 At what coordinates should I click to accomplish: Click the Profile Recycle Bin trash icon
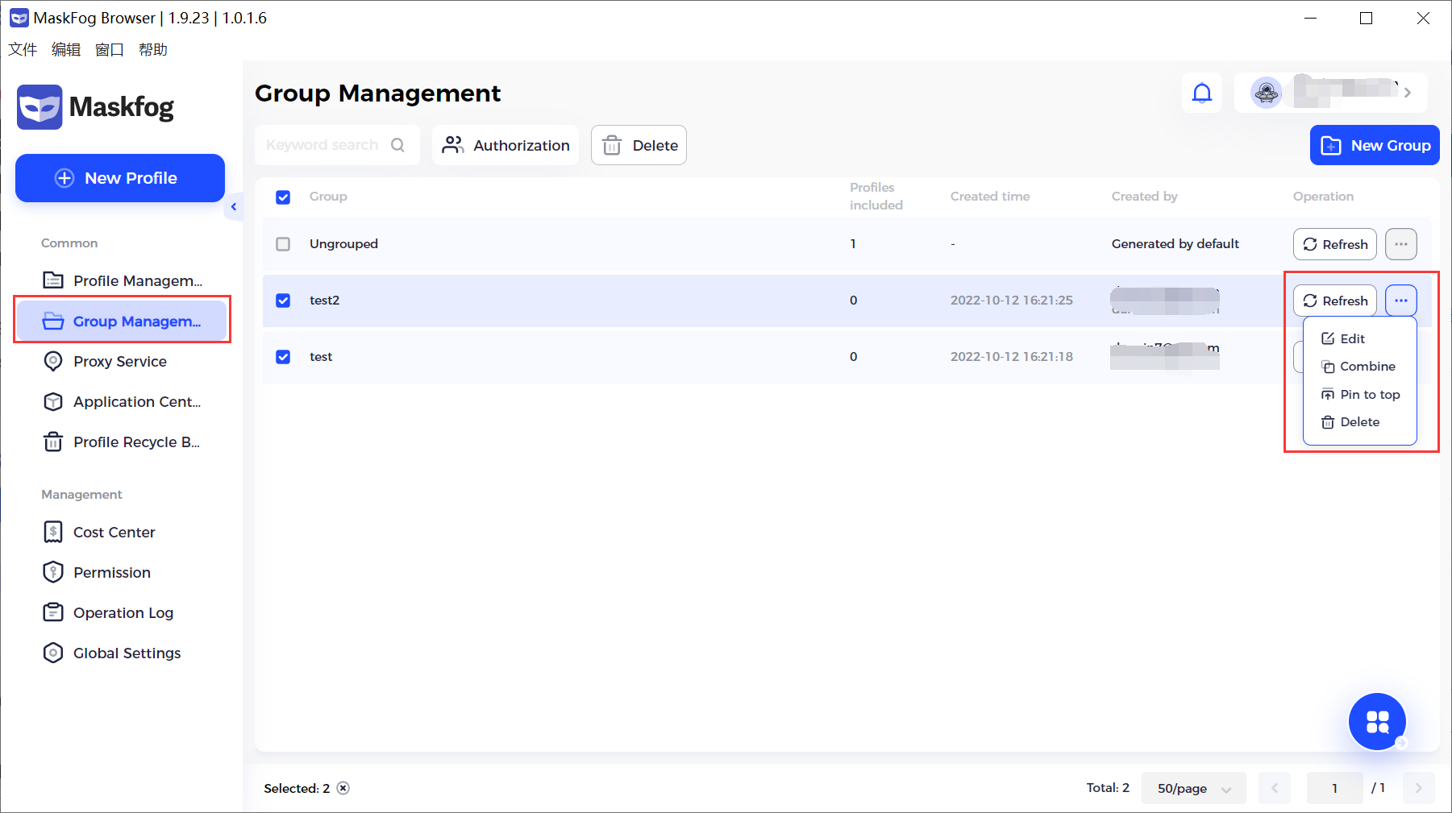[53, 442]
